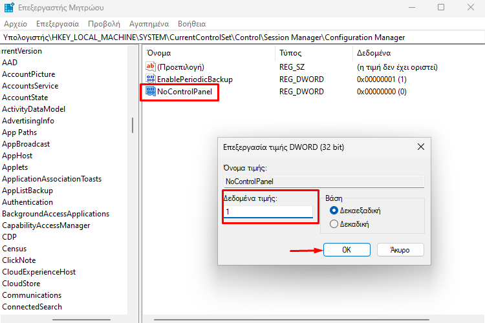485x323 pixels.
Task: Close the DWORD edit dialog with X
Action: (421, 147)
